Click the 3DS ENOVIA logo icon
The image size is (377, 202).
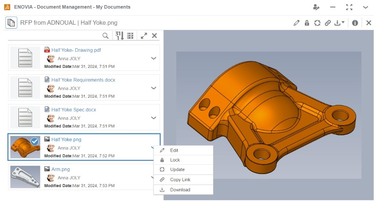[7, 7]
